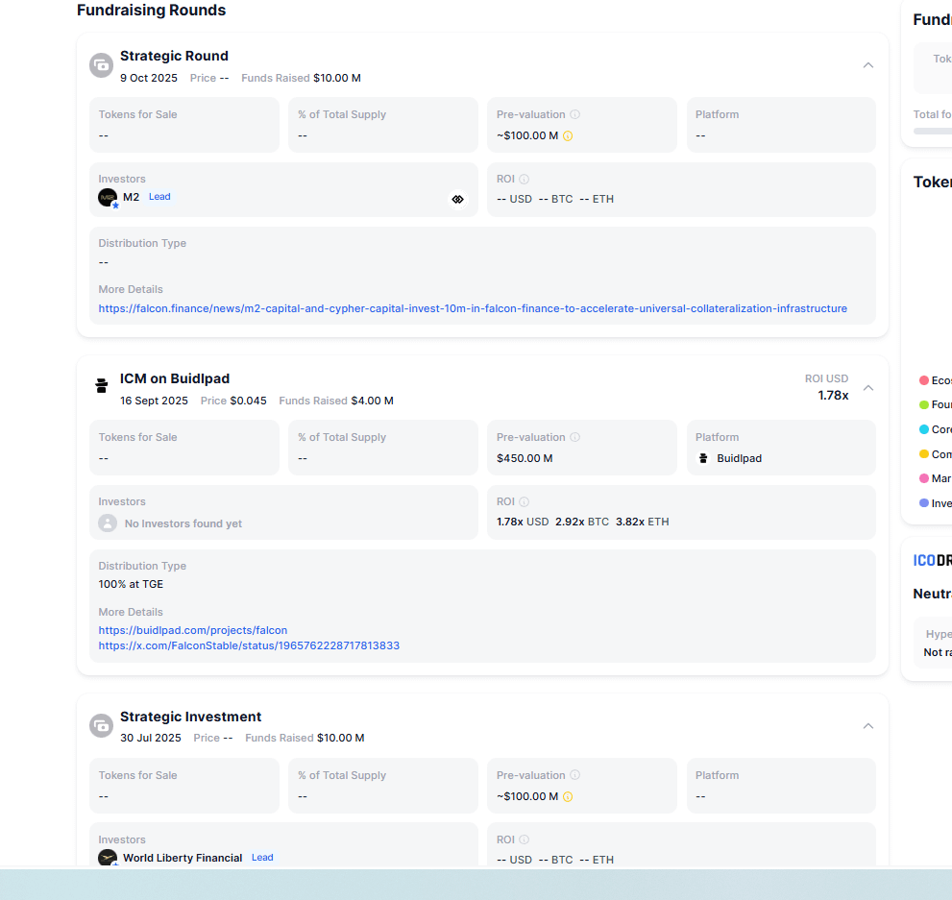The image size is (952, 900).
Task: Collapse the Strategic Round section
Action: tap(868, 65)
